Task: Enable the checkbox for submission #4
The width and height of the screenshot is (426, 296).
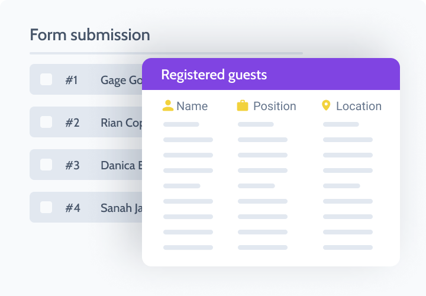Action: click(x=46, y=208)
